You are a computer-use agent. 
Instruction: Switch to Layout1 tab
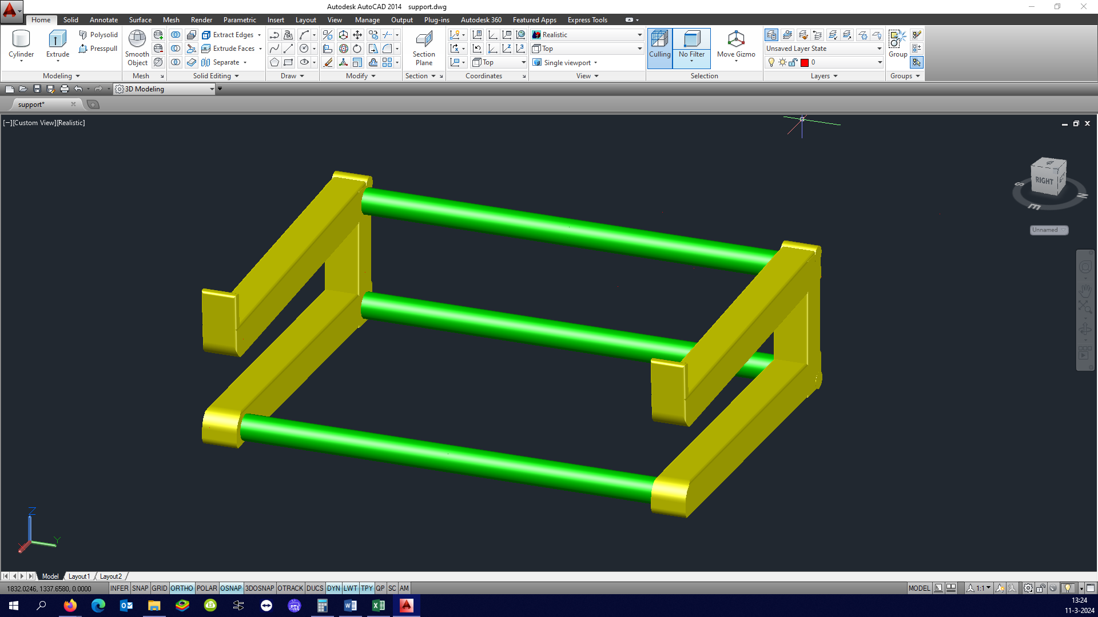[x=79, y=576]
